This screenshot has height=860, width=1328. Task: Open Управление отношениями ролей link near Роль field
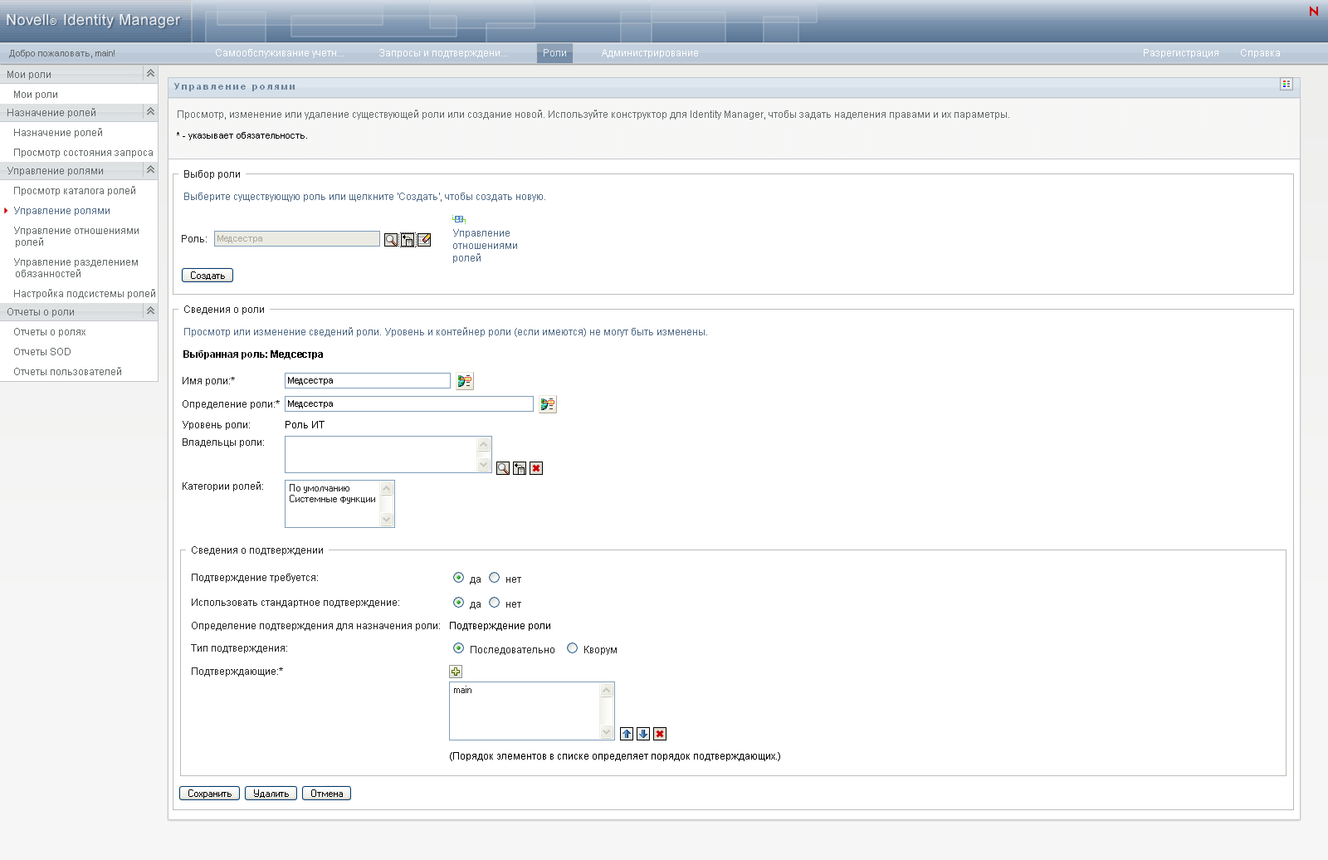point(485,246)
